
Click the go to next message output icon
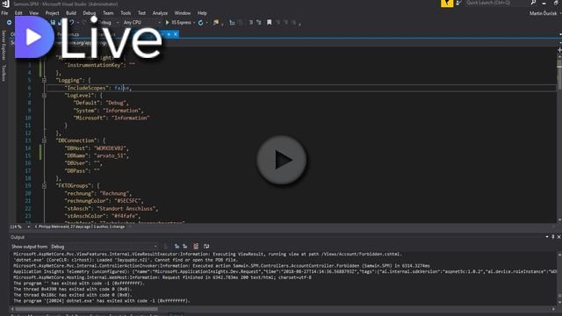(x=185, y=246)
